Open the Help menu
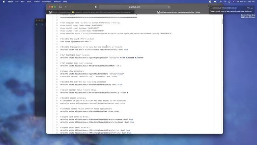This screenshot has height=145, width=257. (65, 2)
